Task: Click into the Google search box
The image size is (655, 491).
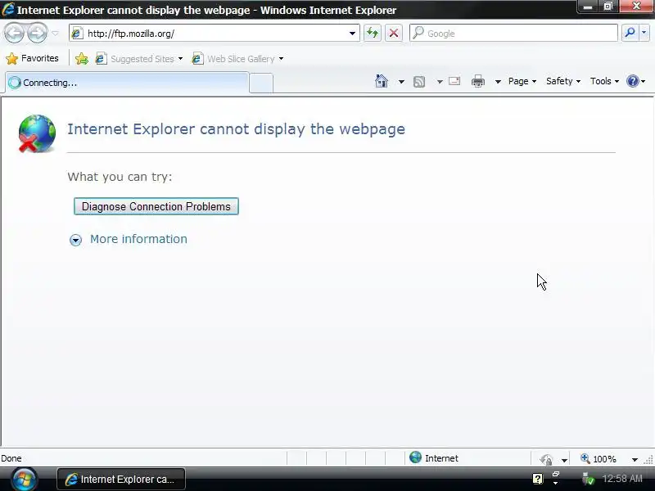Action: click(514, 34)
